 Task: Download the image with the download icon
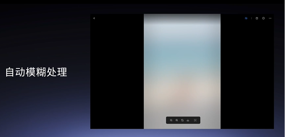[x=188, y=120]
